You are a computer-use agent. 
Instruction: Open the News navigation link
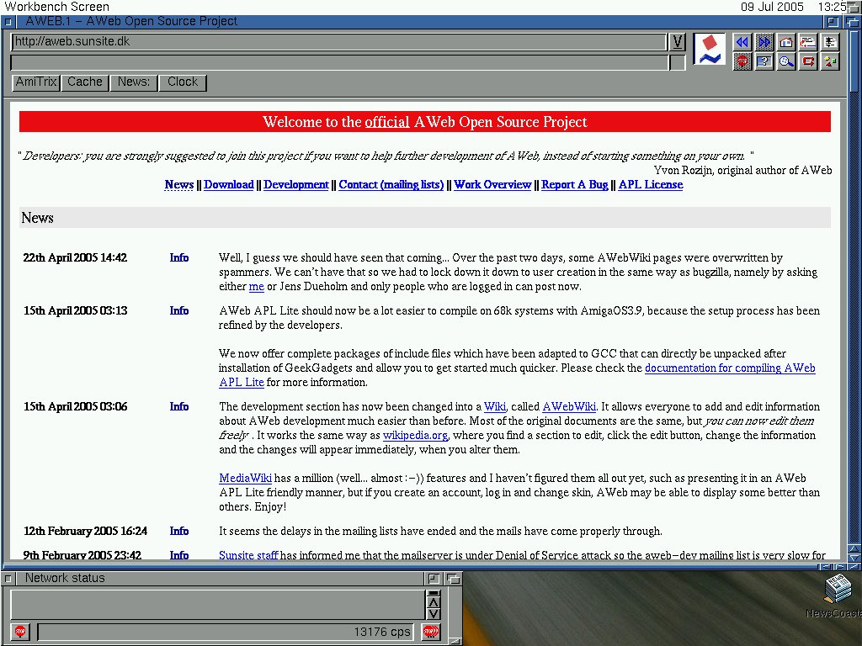[x=179, y=184]
